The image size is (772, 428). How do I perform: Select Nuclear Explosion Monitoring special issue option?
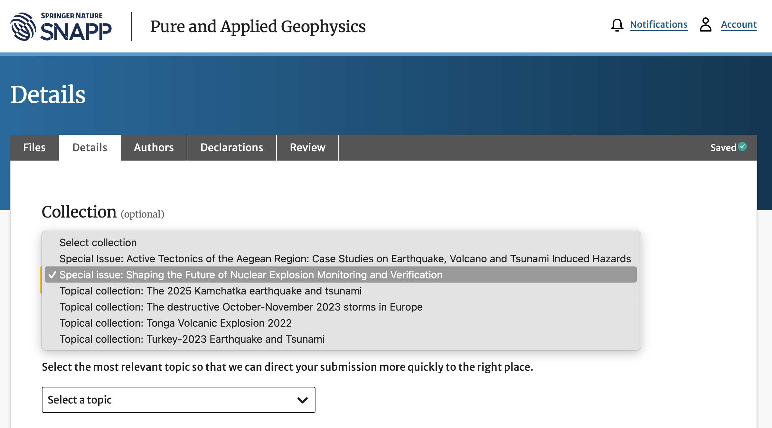click(251, 275)
